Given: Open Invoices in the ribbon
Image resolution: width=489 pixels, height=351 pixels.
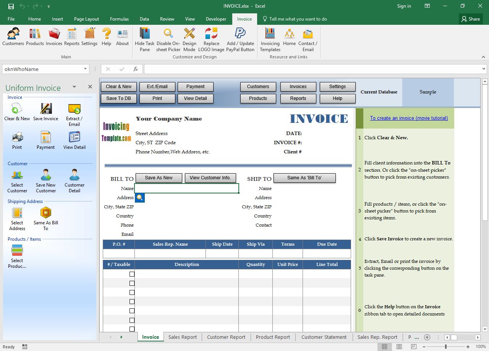Looking at the screenshot, I should click(54, 37).
